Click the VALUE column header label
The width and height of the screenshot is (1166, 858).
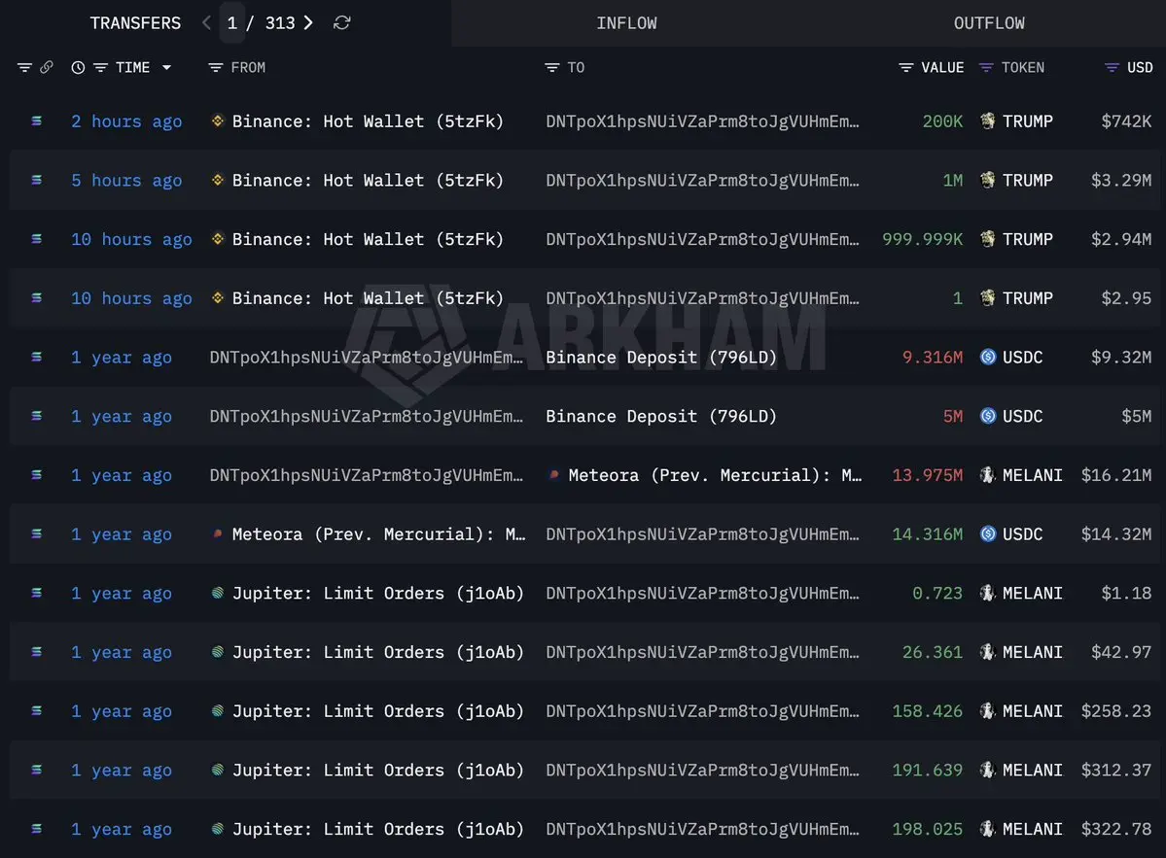coord(942,68)
